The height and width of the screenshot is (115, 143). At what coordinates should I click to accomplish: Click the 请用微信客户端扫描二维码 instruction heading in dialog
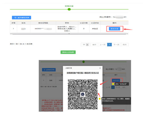coord(83,73)
